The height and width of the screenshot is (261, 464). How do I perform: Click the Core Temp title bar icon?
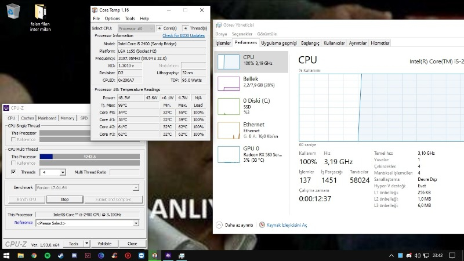[x=95, y=10]
